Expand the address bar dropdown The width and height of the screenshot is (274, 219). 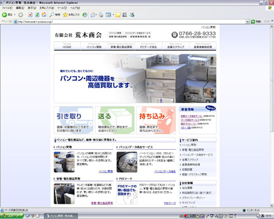(247, 21)
